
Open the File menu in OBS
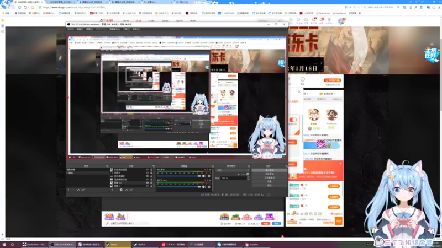click(x=71, y=29)
